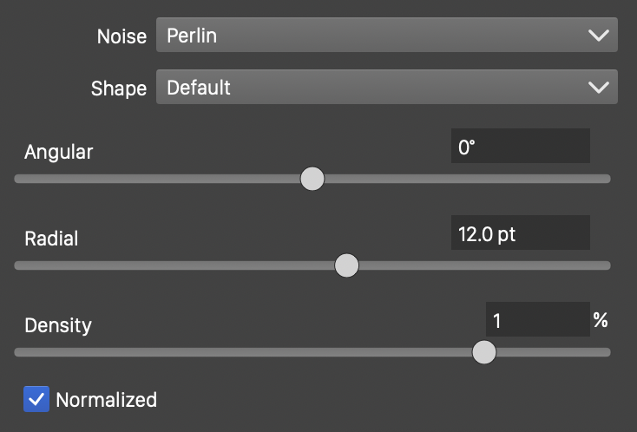The image size is (637, 432).
Task: Click the Radial slider handle
Action: point(346,265)
